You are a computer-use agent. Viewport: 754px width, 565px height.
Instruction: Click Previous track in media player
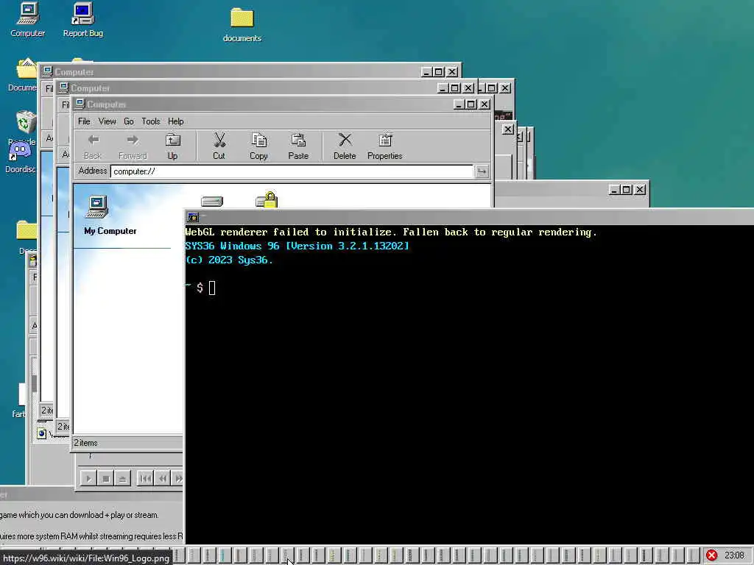coord(145,478)
